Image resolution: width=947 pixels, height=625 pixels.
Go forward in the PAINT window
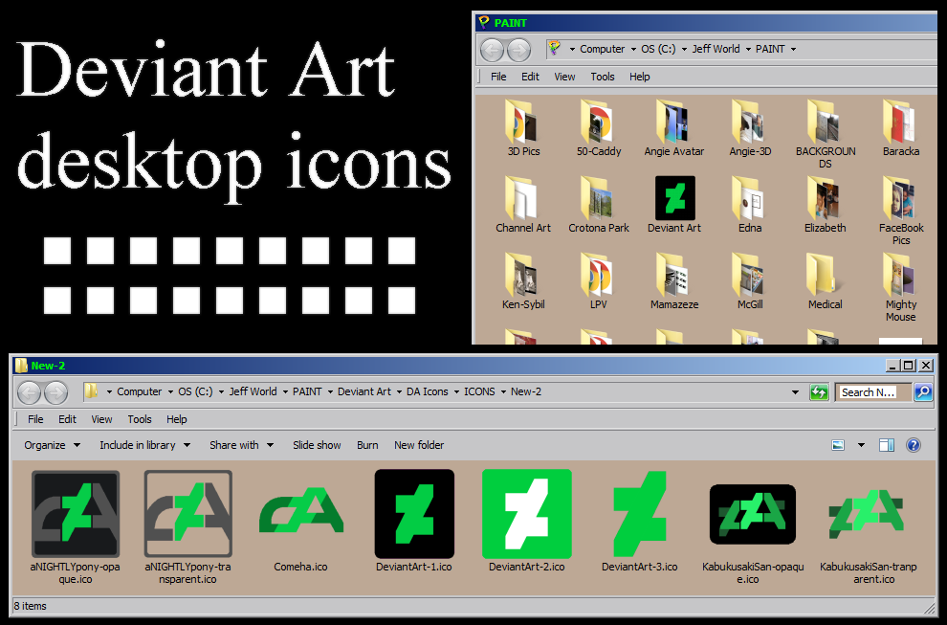518,50
